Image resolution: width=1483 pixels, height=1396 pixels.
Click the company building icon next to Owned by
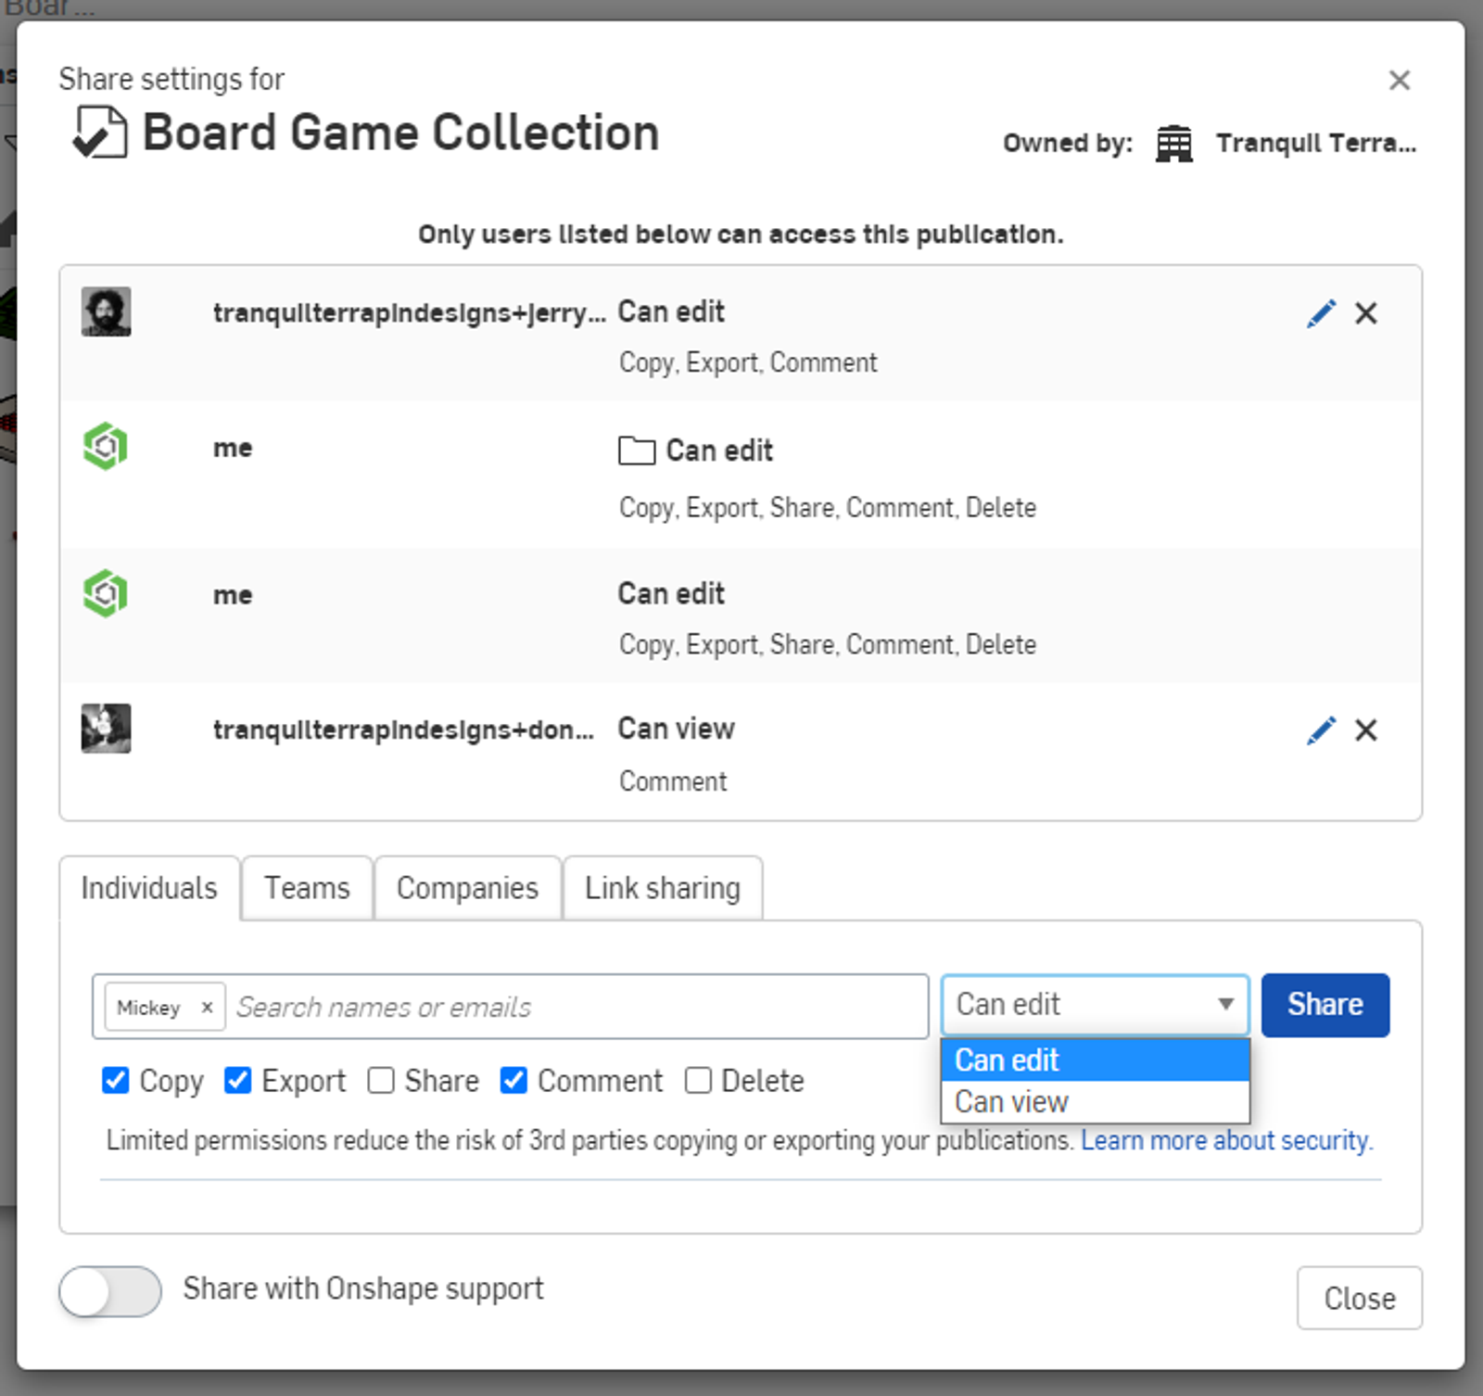pyautogui.click(x=1173, y=143)
